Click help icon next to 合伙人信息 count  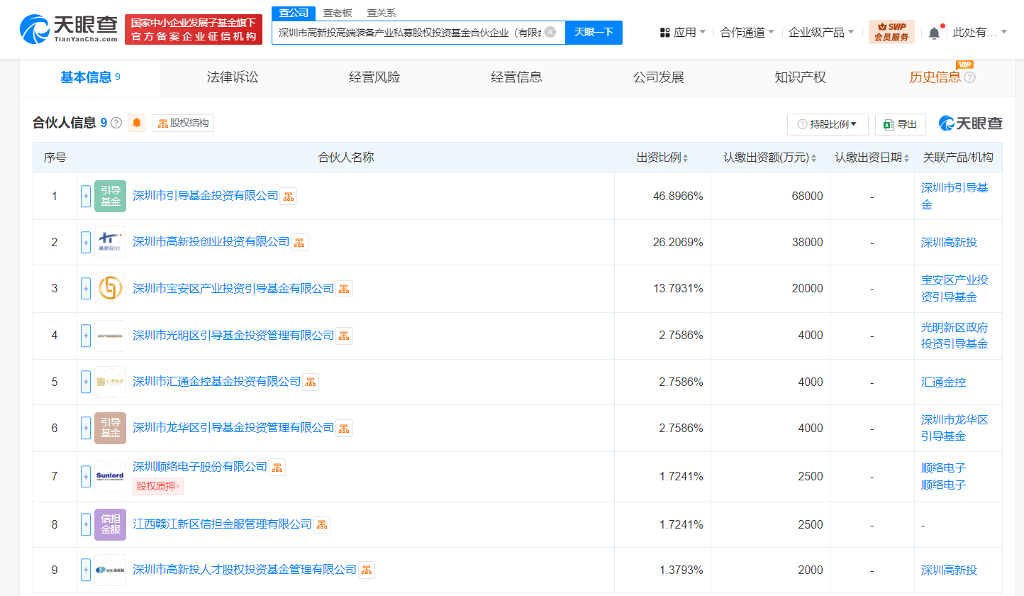click(x=116, y=123)
